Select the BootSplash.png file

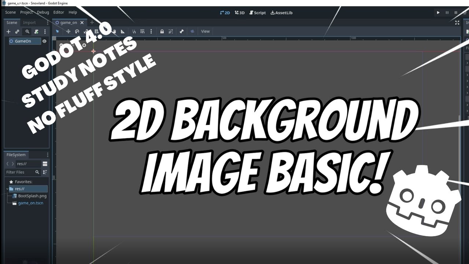click(32, 196)
